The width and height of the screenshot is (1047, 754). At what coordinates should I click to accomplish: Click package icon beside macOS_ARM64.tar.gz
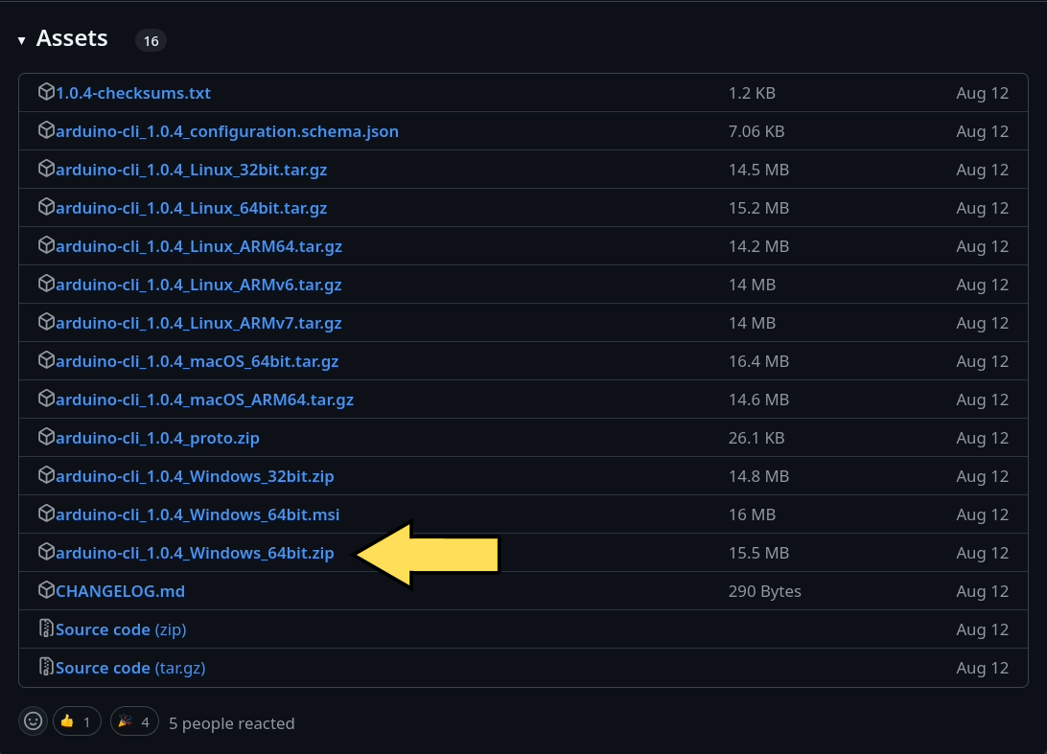(46, 399)
